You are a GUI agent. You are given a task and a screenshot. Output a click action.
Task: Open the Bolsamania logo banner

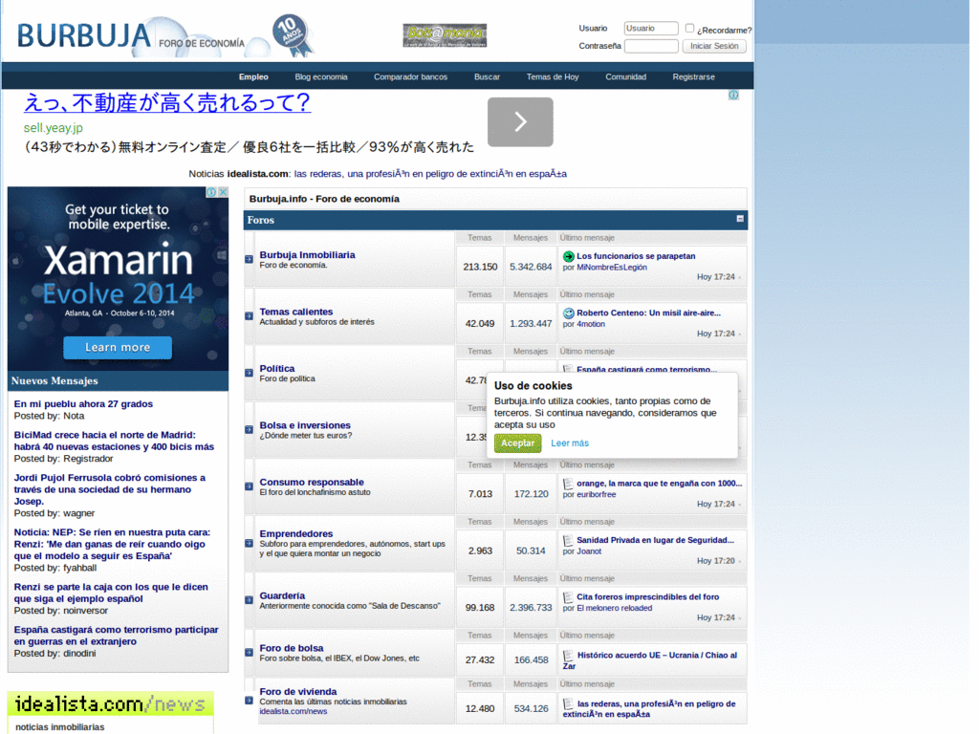pos(445,36)
